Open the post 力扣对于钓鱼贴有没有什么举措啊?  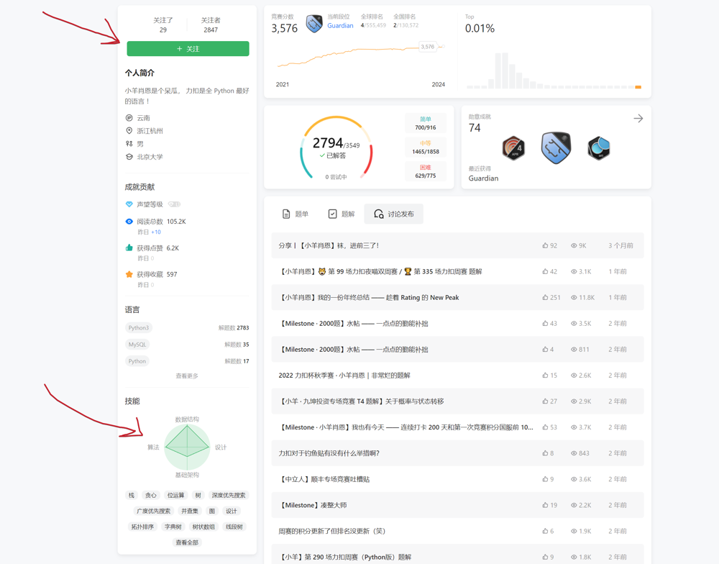click(x=329, y=453)
